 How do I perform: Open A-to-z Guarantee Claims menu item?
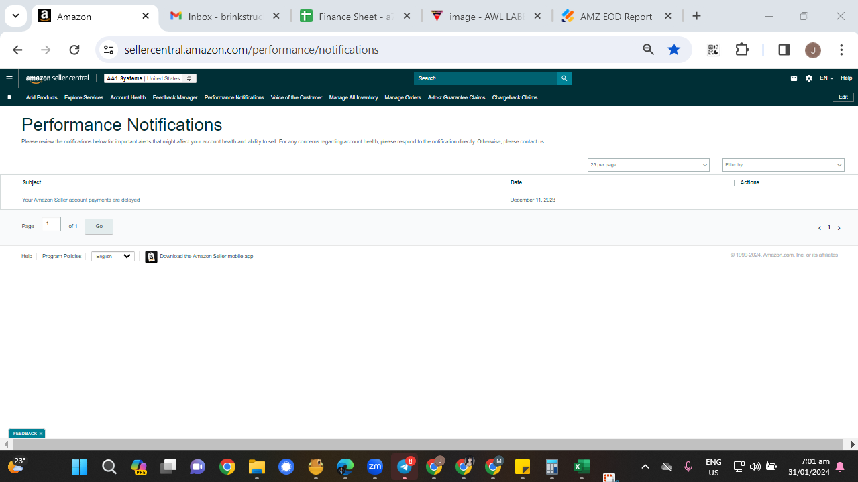point(456,97)
